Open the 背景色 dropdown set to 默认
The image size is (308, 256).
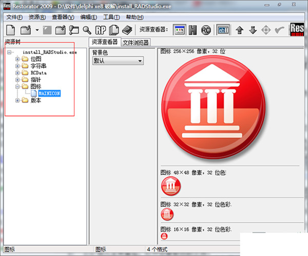117,61
